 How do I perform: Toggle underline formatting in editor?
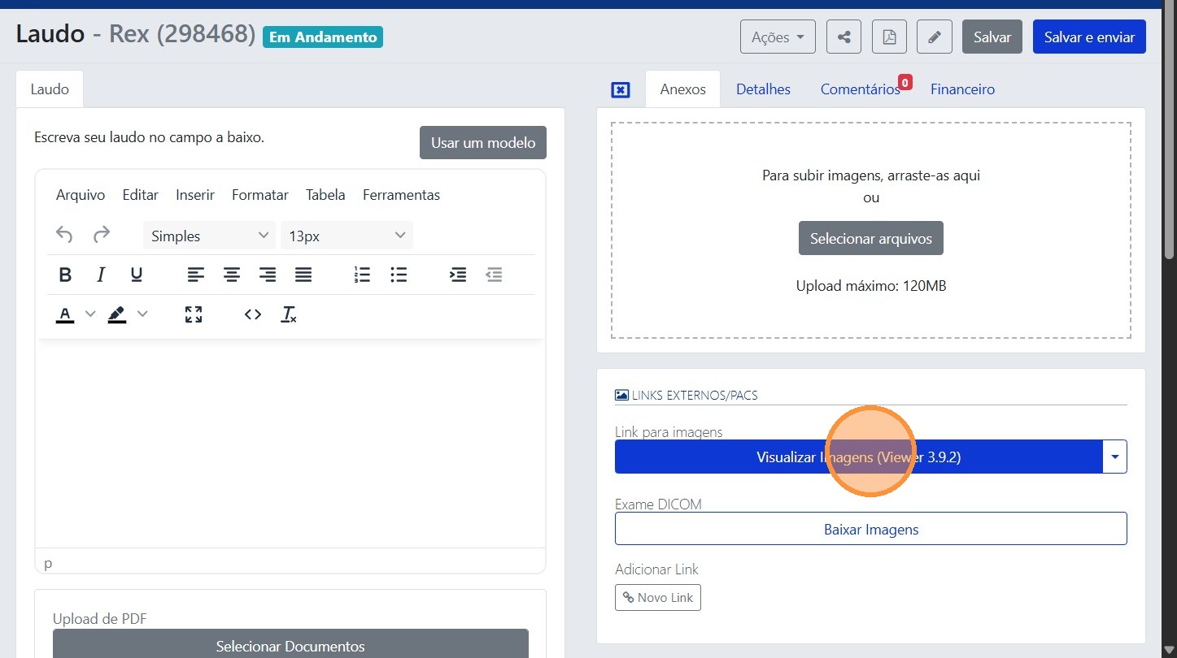click(x=137, y=275)
